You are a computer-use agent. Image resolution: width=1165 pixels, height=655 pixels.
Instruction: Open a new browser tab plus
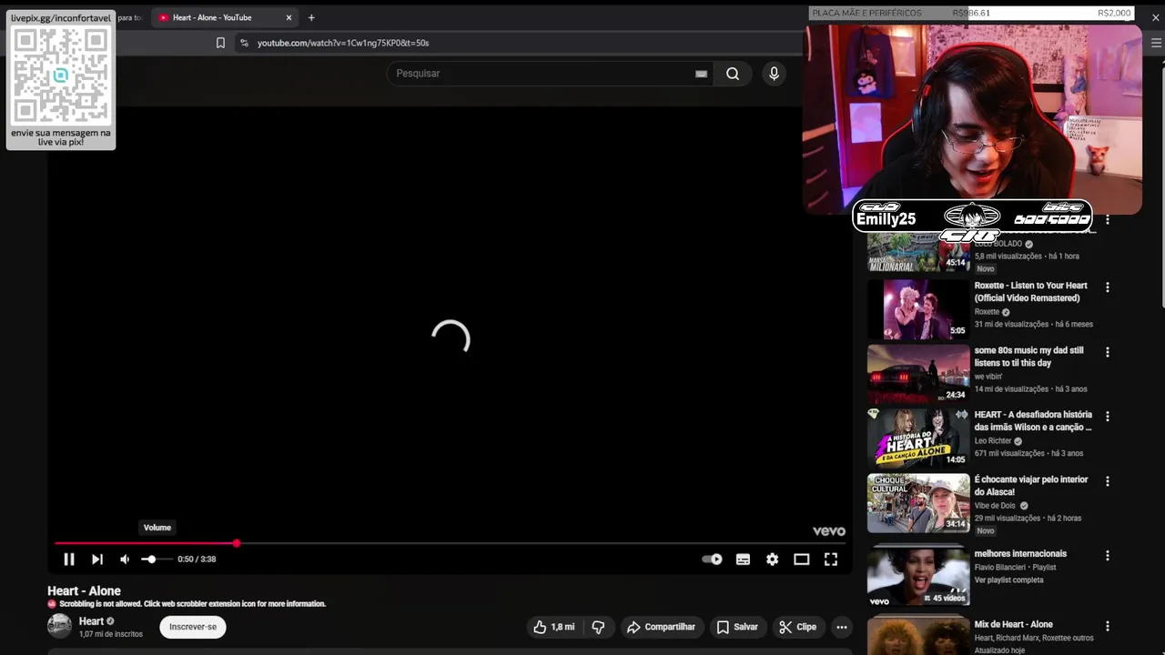(311, 17)
